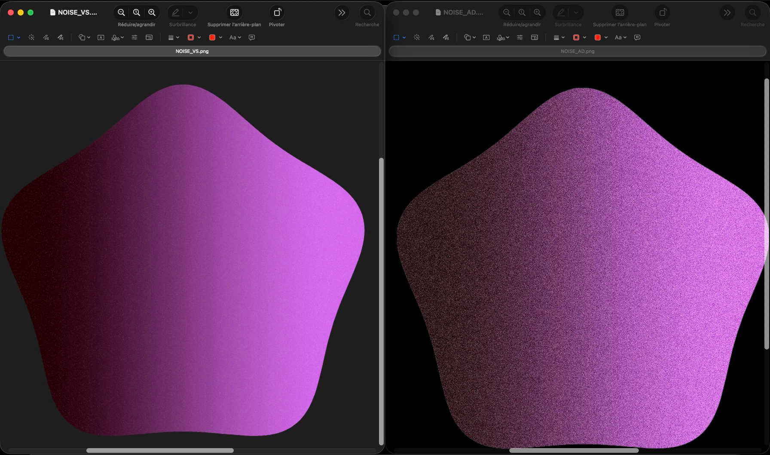Insert a text box in NOISE_VS window
This screenshot has width=770, height=455.
[x=101, y=37]
